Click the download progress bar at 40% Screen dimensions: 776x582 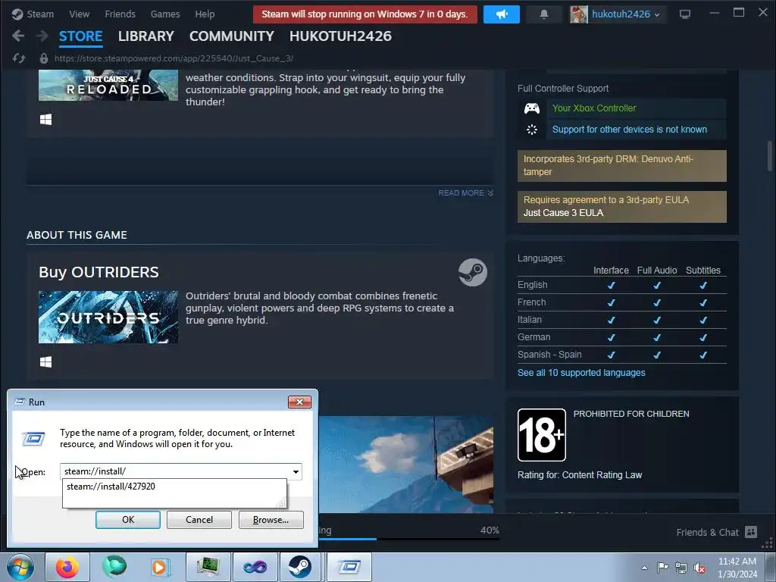coord(408,539)
